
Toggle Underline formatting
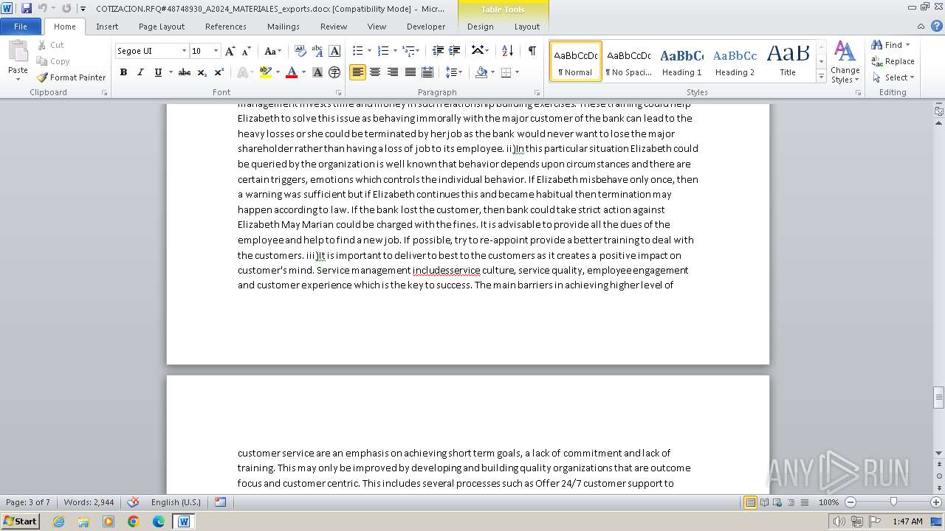pyautogui.click(x=158, y=72)
